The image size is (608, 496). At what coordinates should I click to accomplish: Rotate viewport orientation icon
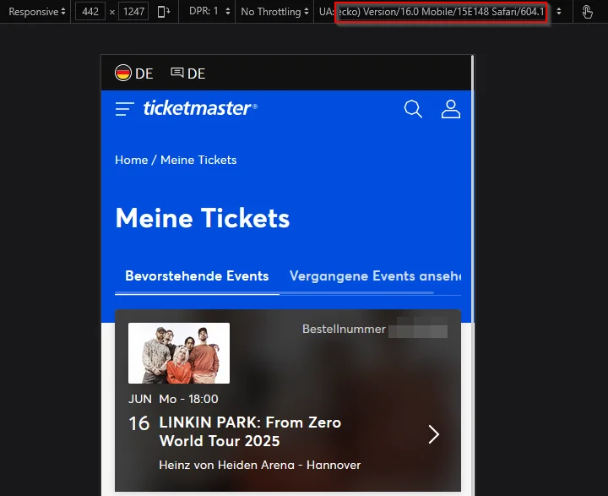tap(164, 12)
